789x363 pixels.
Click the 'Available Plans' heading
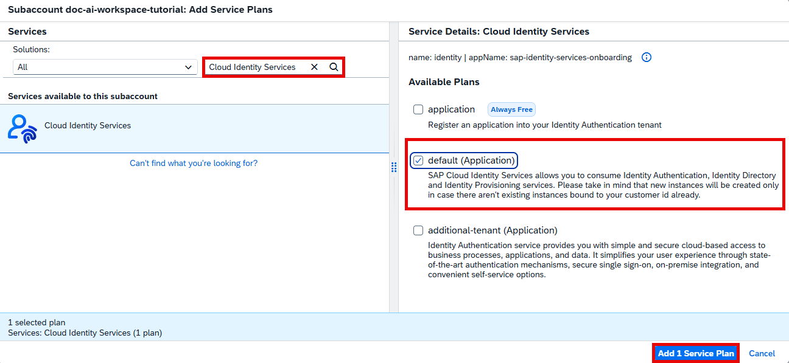click(444, 81)
